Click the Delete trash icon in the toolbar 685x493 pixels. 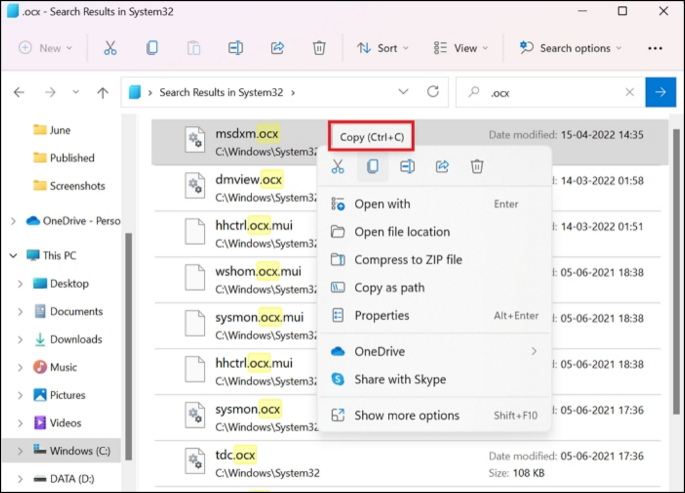coord(319,47)
